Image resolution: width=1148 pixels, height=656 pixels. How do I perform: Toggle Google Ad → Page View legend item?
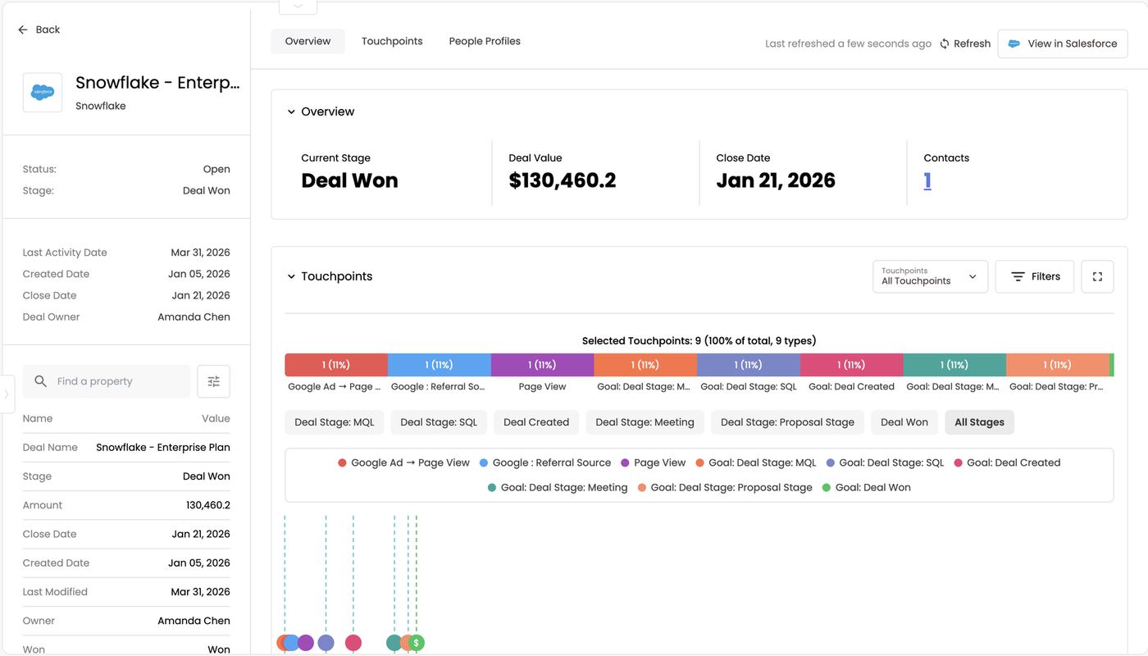(x=403, y=462)
